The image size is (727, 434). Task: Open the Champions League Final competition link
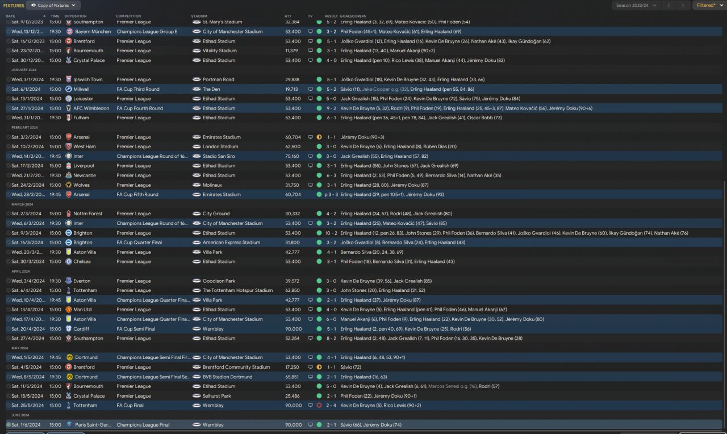coord(142,425)
